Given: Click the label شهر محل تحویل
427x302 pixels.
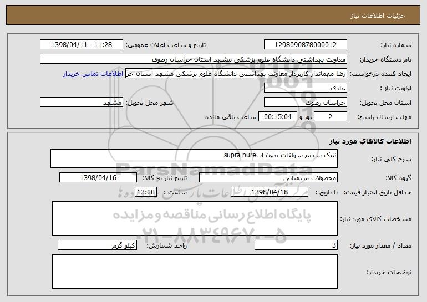Looking at the screenshot, I should click(149, 103).
